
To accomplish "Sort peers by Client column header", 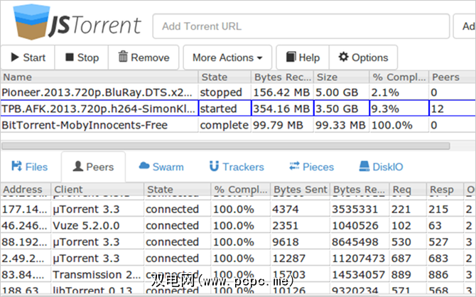I will click(97, 190).
